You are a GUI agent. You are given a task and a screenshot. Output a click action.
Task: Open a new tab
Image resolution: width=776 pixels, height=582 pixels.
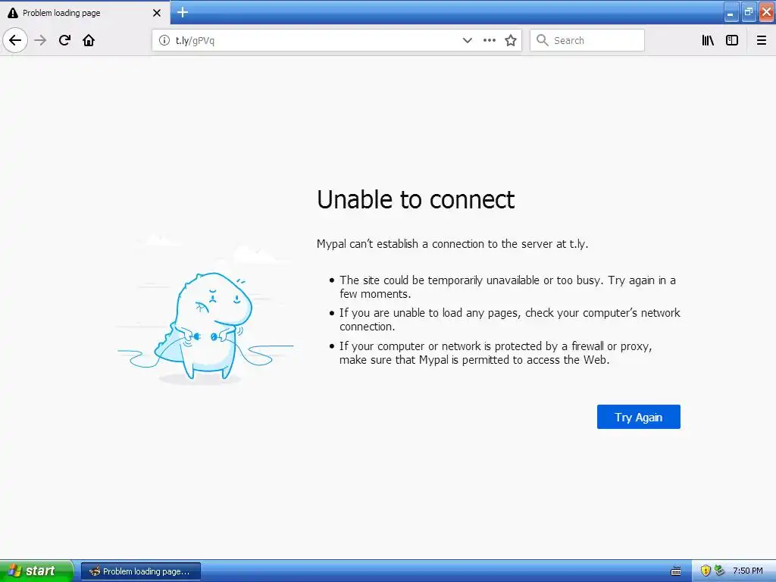point(183,12)
